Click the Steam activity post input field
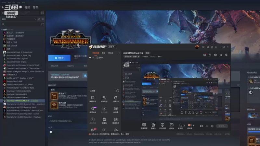This screenshot has height=146, width=260. (67, 121)
